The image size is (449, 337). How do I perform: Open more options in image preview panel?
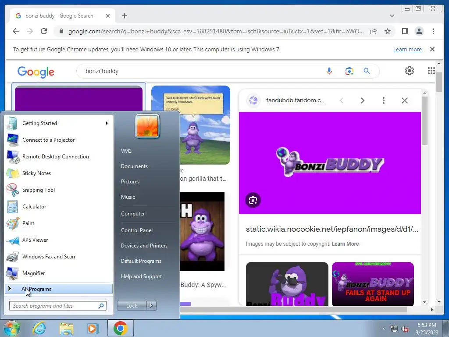[x=383, y=100]
